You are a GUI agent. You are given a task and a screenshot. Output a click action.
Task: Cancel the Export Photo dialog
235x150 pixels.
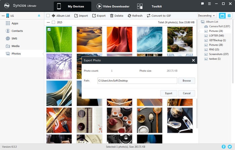[x=187, y=93]
